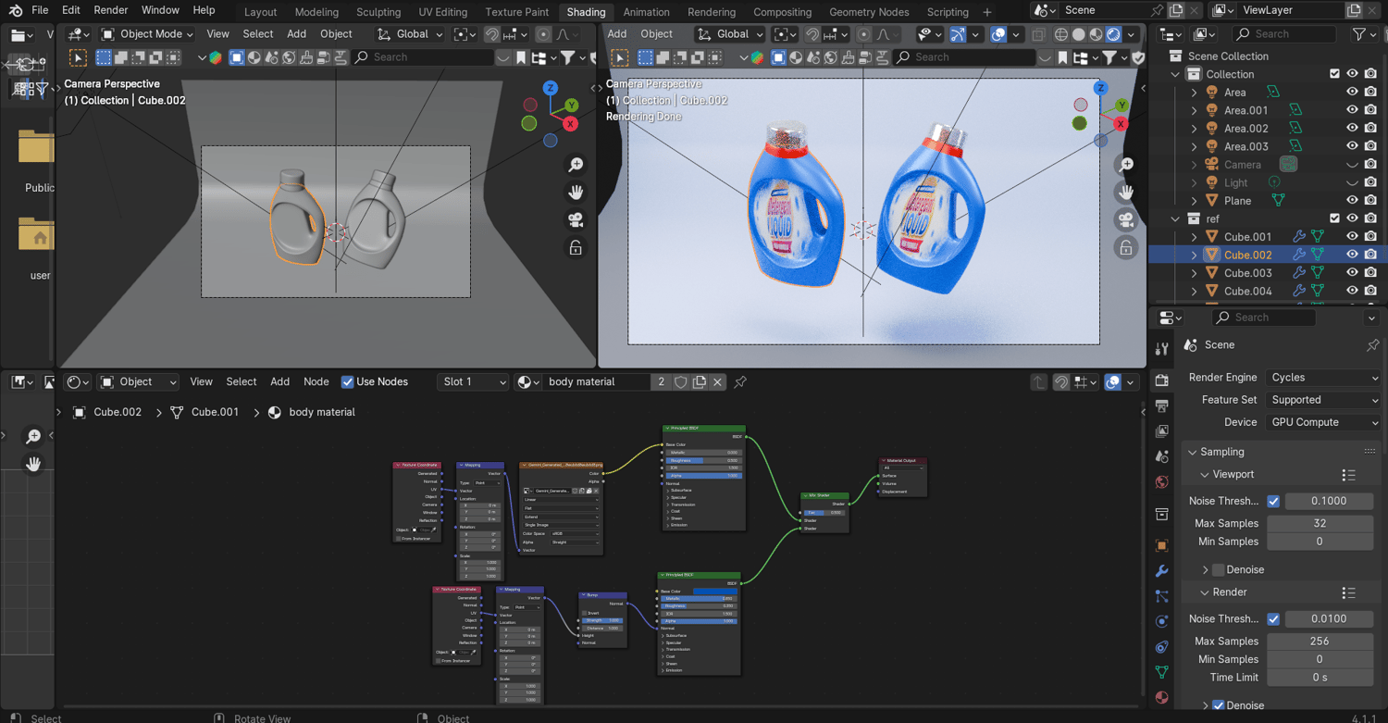This screenshot has height=723, width=1388.
Task: Toggle Viewport Noise Threshold checkbox
Action: 1273,501
